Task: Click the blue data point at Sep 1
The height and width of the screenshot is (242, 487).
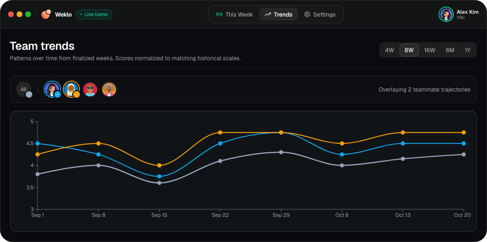Action: click(38, 143)
